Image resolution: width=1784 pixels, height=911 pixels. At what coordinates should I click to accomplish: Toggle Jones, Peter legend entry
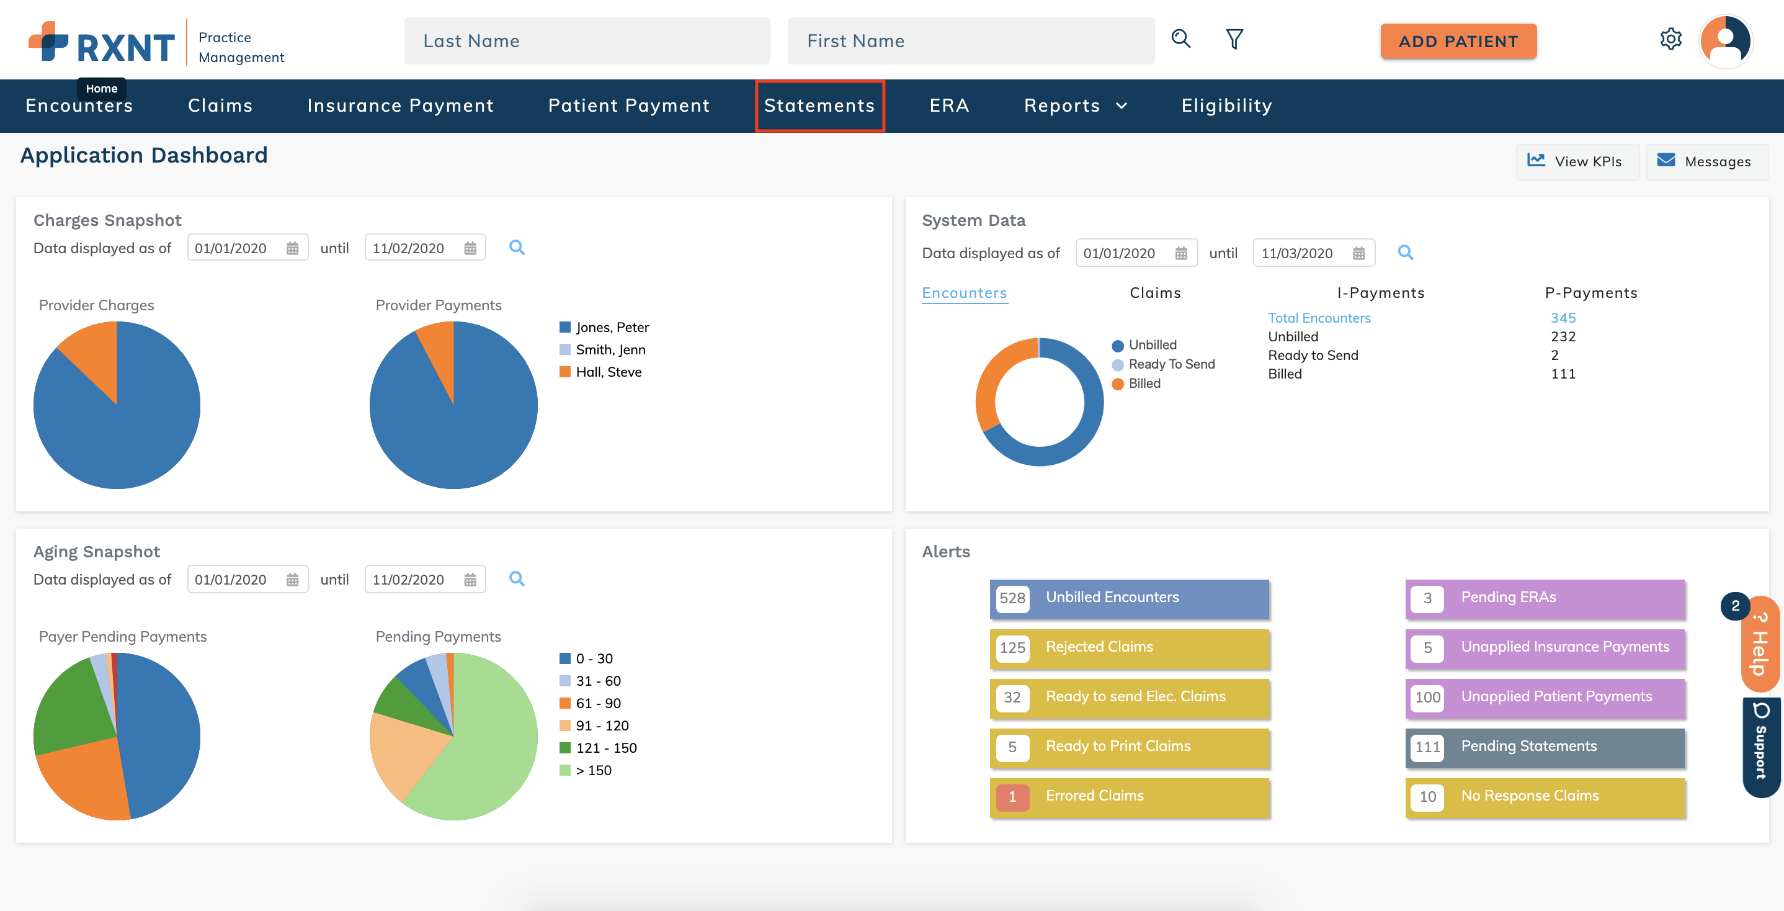click(x=604, y=328)
